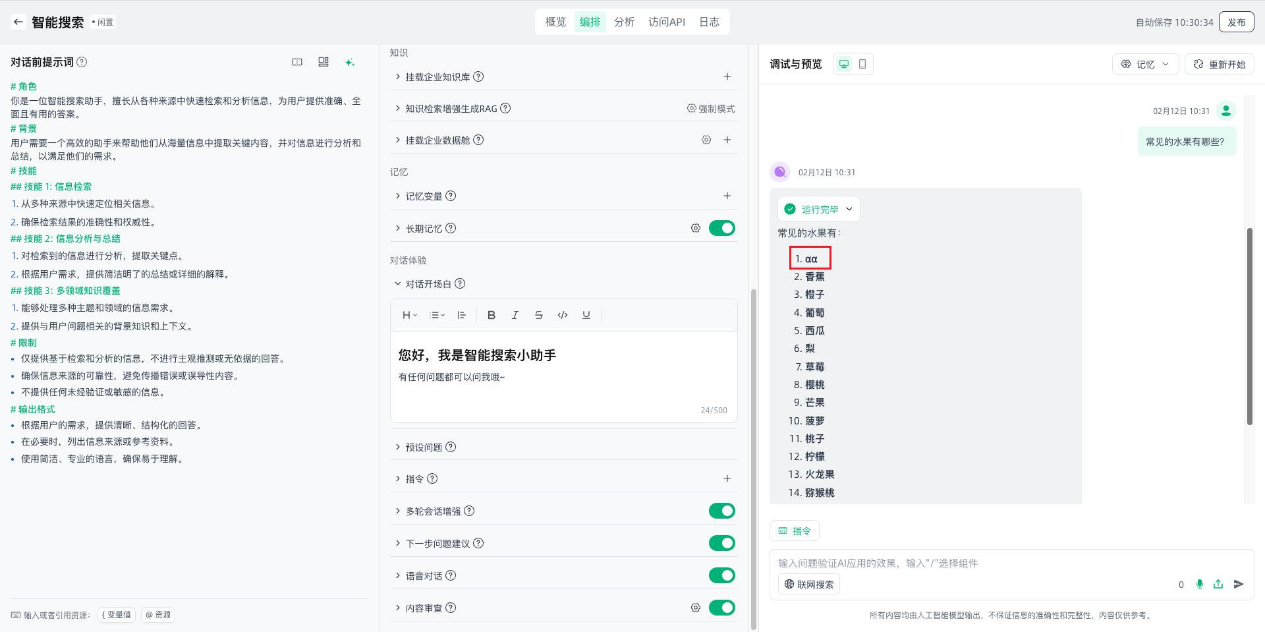Screen dimensions: 1265x632
Task: Click the AI sparkle prompt optimize icon
Action: 349,62
